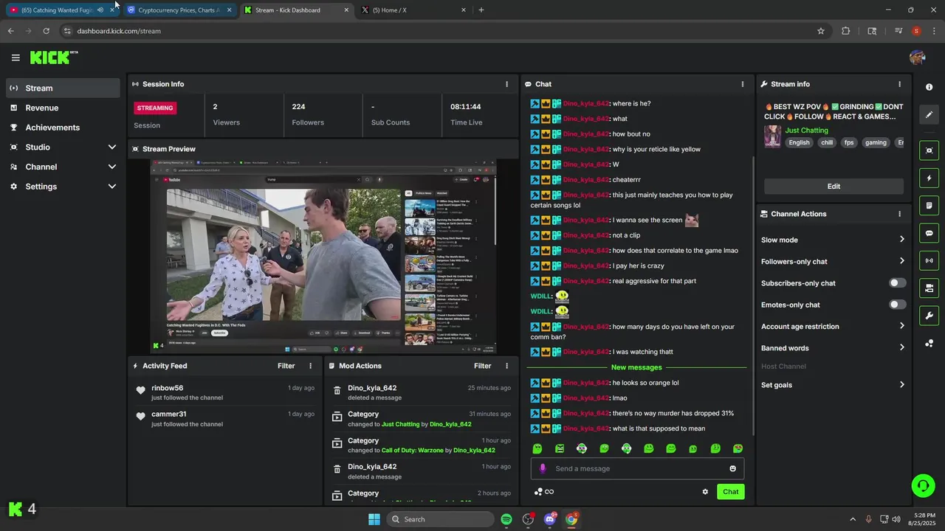Image resolution: width=945 pixels, height=531 pixels.
Task: Click the three-dots cluster icon in the right sidebar
Action: (929, 343)
